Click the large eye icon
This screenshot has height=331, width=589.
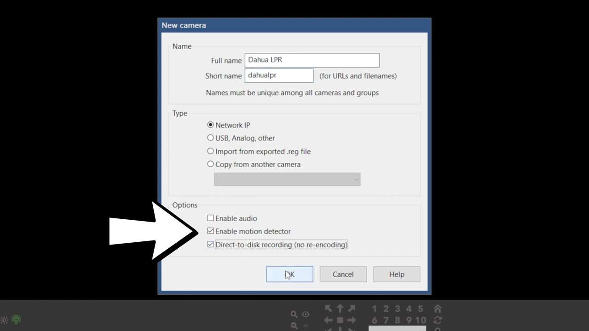point(306,314)
